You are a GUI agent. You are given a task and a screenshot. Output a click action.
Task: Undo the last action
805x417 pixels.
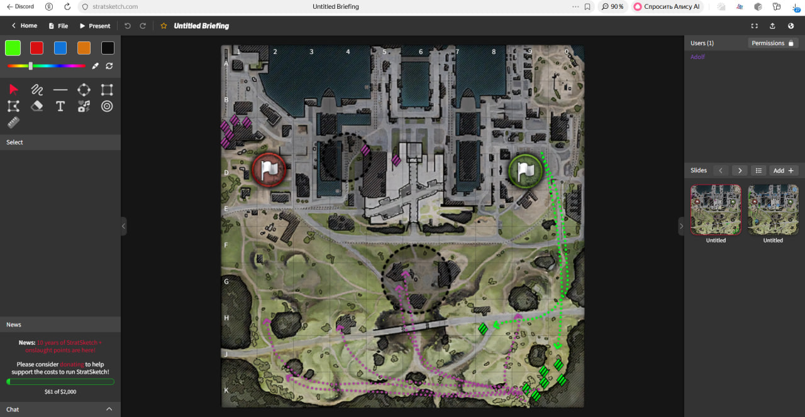[128, 26]
